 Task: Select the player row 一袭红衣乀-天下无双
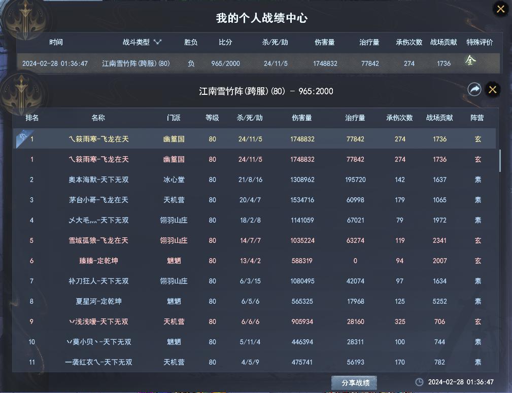click(254, 362)
